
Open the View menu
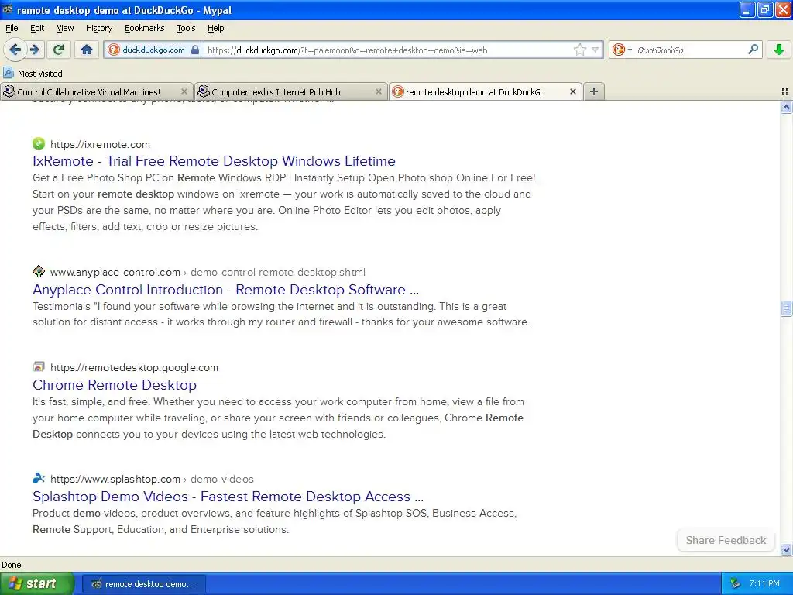coord(65,28)
